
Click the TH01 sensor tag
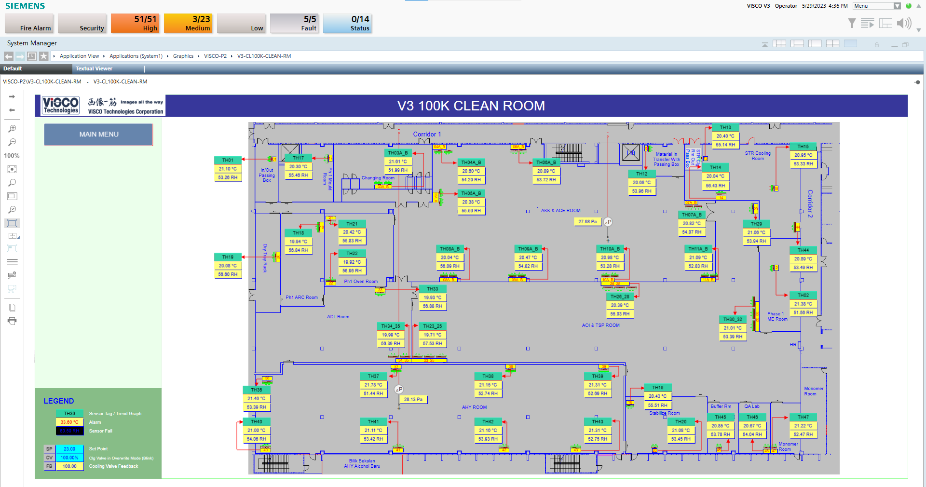(228, 160)
